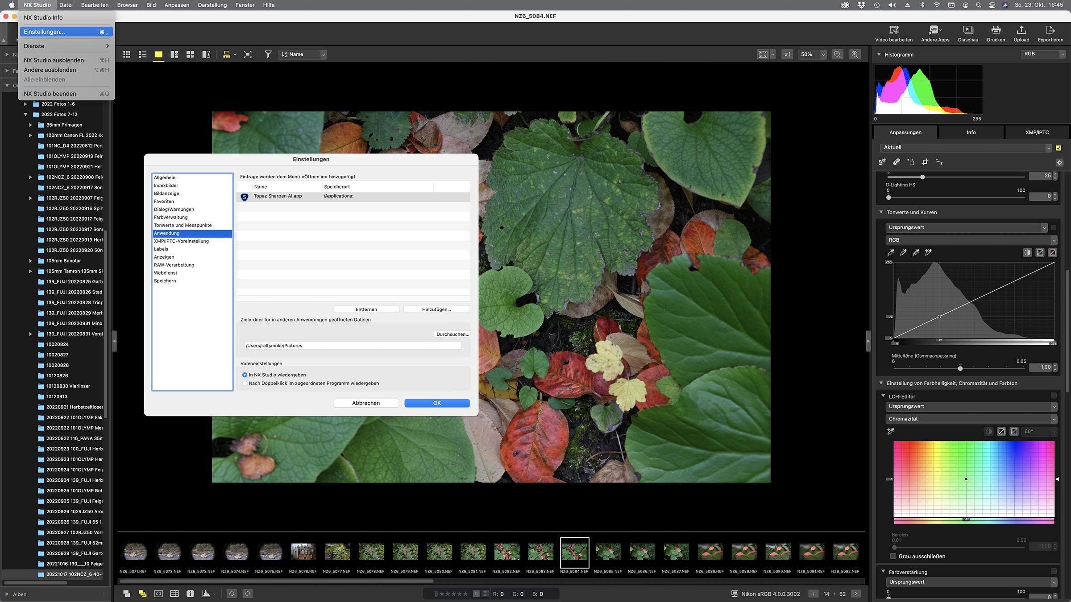Toggle the shooting-info grid overlay in bottom toolbar

(x=174, y=594)
